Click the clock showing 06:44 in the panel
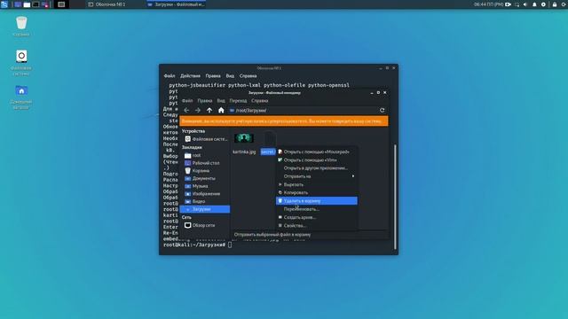This screenshot has height=319, width=568. click(x=488, y=4)
